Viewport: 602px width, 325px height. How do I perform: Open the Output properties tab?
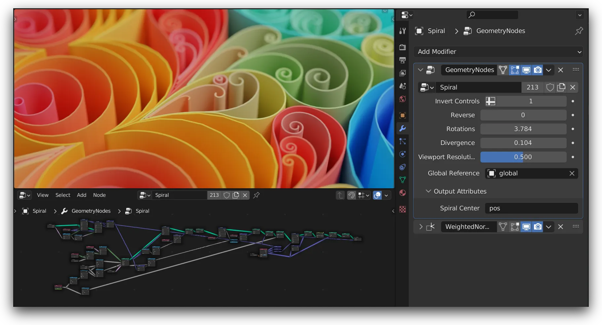point(402,60)
